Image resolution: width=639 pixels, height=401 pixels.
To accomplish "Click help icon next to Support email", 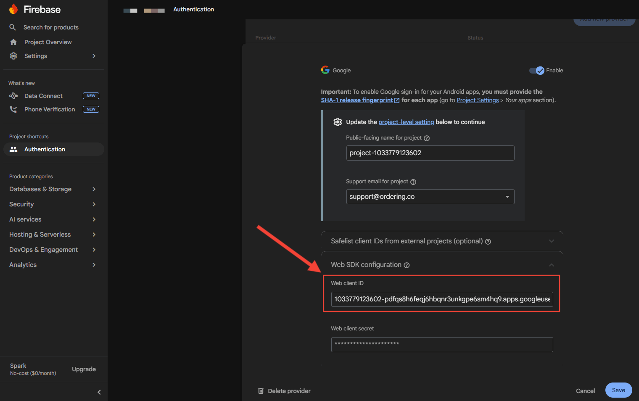I will coord(413,182).
